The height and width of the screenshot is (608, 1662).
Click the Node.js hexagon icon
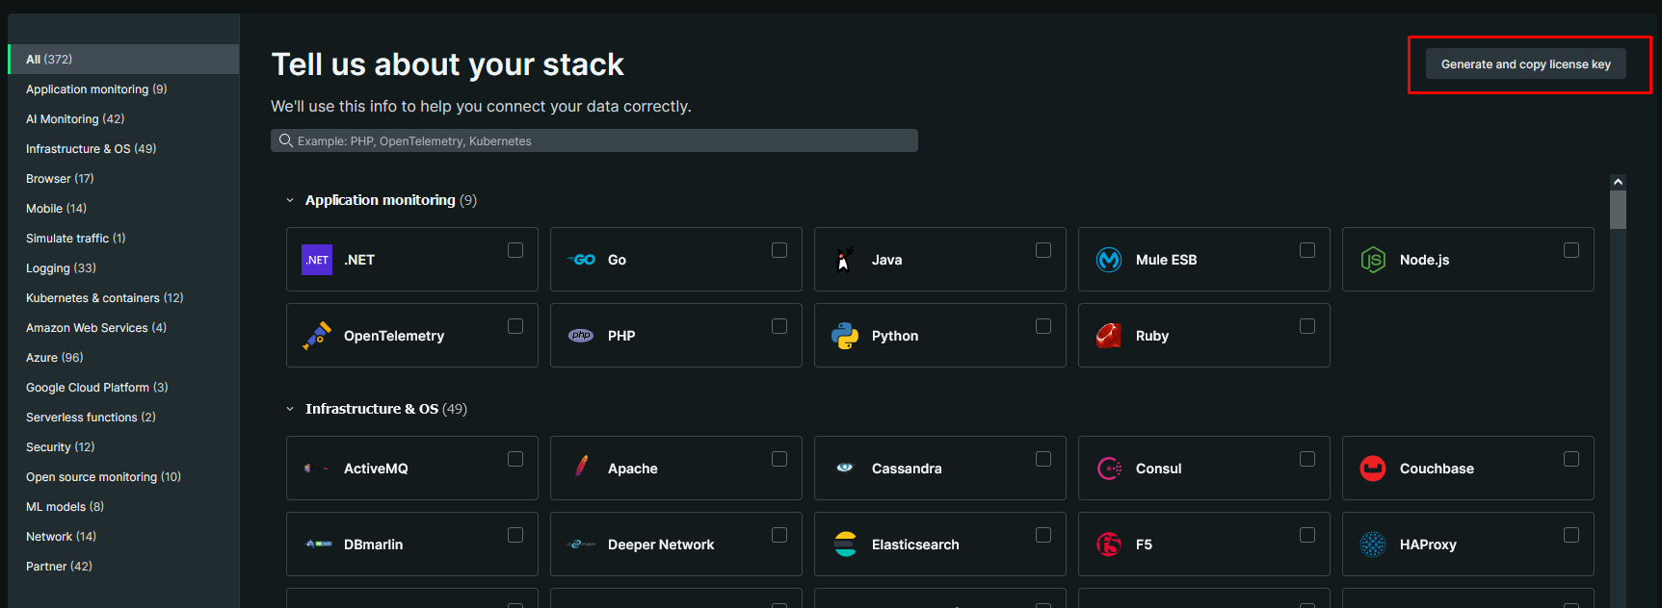pyautogui.click(x=1373, y=260)
